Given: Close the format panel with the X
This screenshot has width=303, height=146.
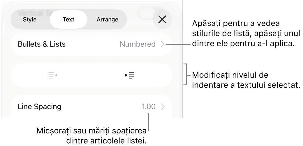Looking at the screenshot, I should coord(162,20).
